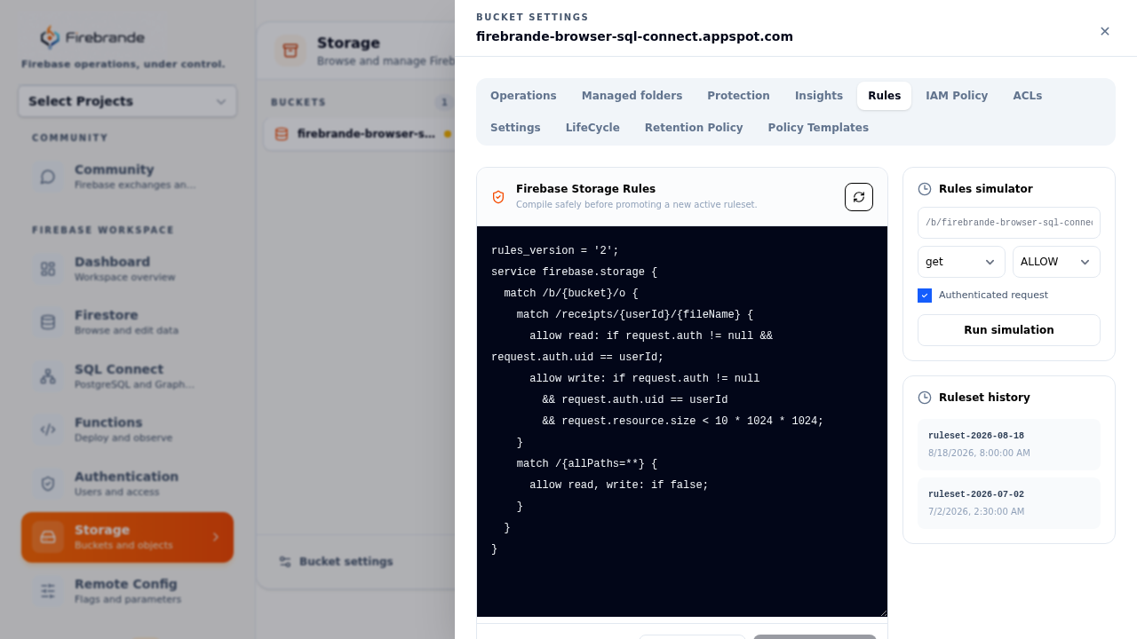1137x639 pixels.
Task: Click the refresh rules icon button
Action: (859, 197)
